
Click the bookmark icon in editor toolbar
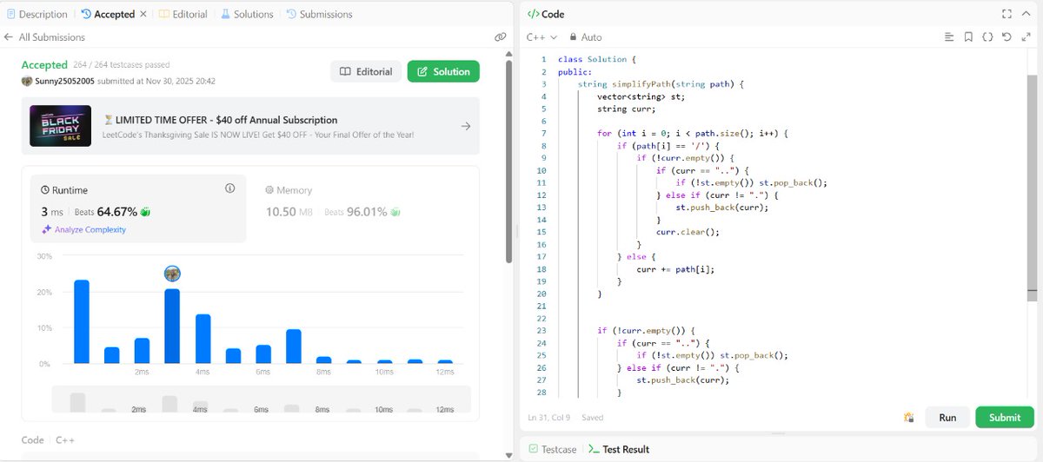pyautogui.click(x=968, y=37)
